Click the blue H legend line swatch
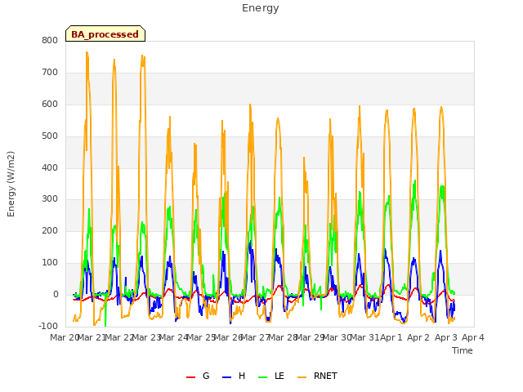Image resolution: width=523 pixels, height=392 pixels. (x=226, y=377)
